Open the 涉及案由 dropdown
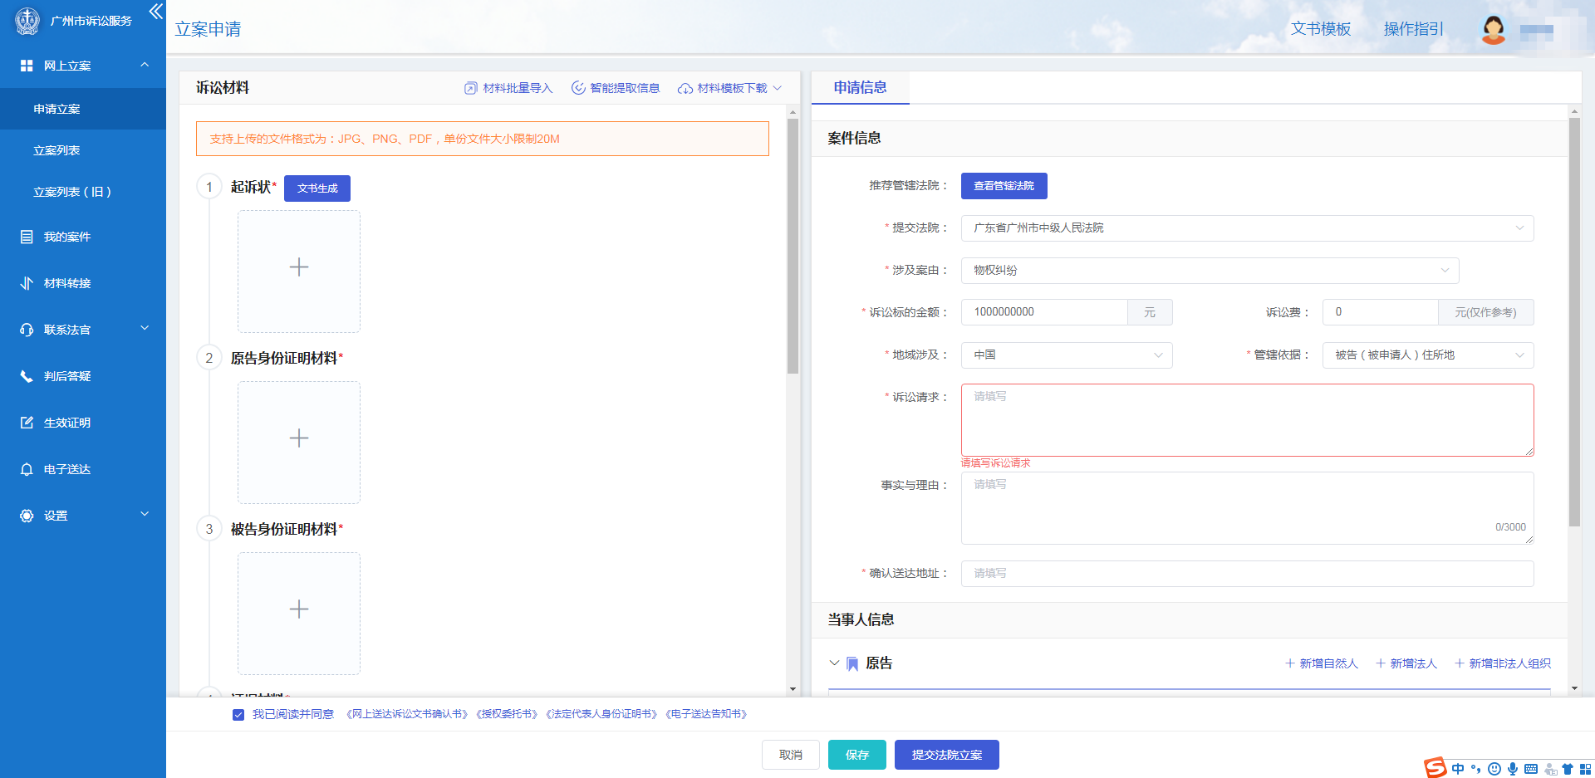The image size is (1595, 778). (x=1210, y=271)
